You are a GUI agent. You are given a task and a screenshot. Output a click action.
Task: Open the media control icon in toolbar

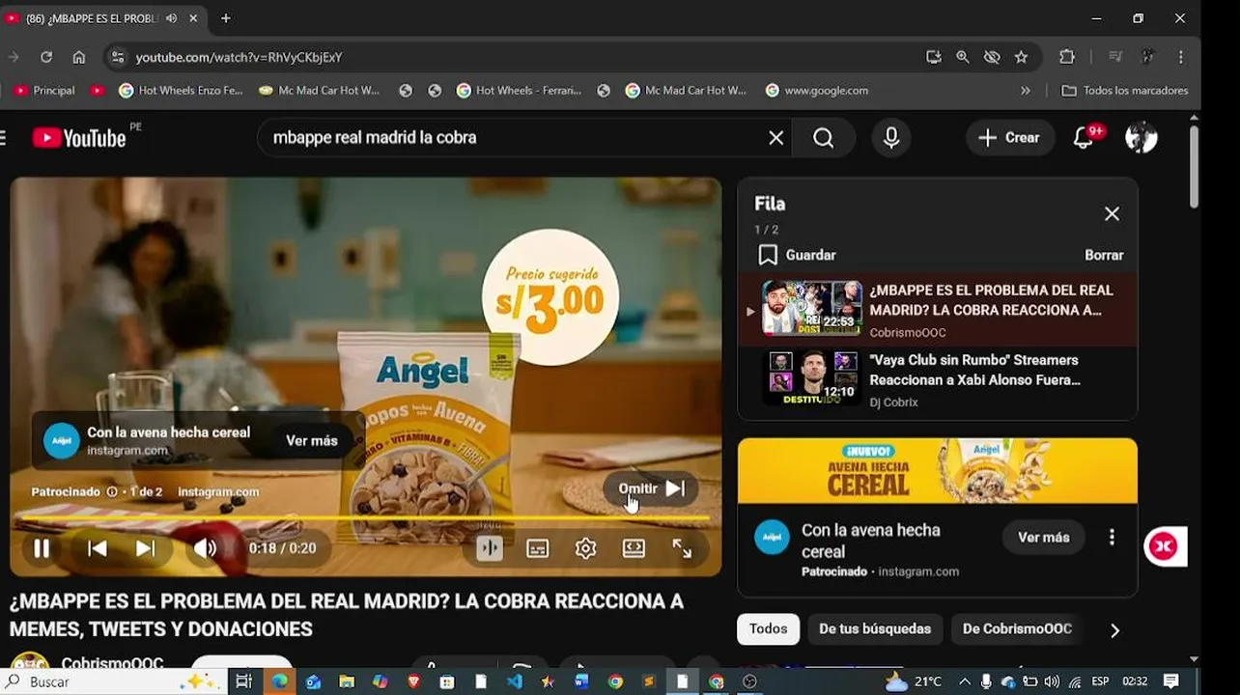(x=1115, y=57)
